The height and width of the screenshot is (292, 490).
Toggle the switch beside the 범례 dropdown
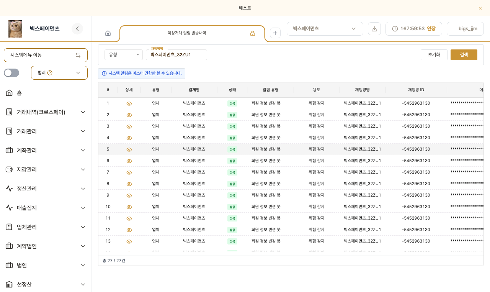[x=11, y=73]
